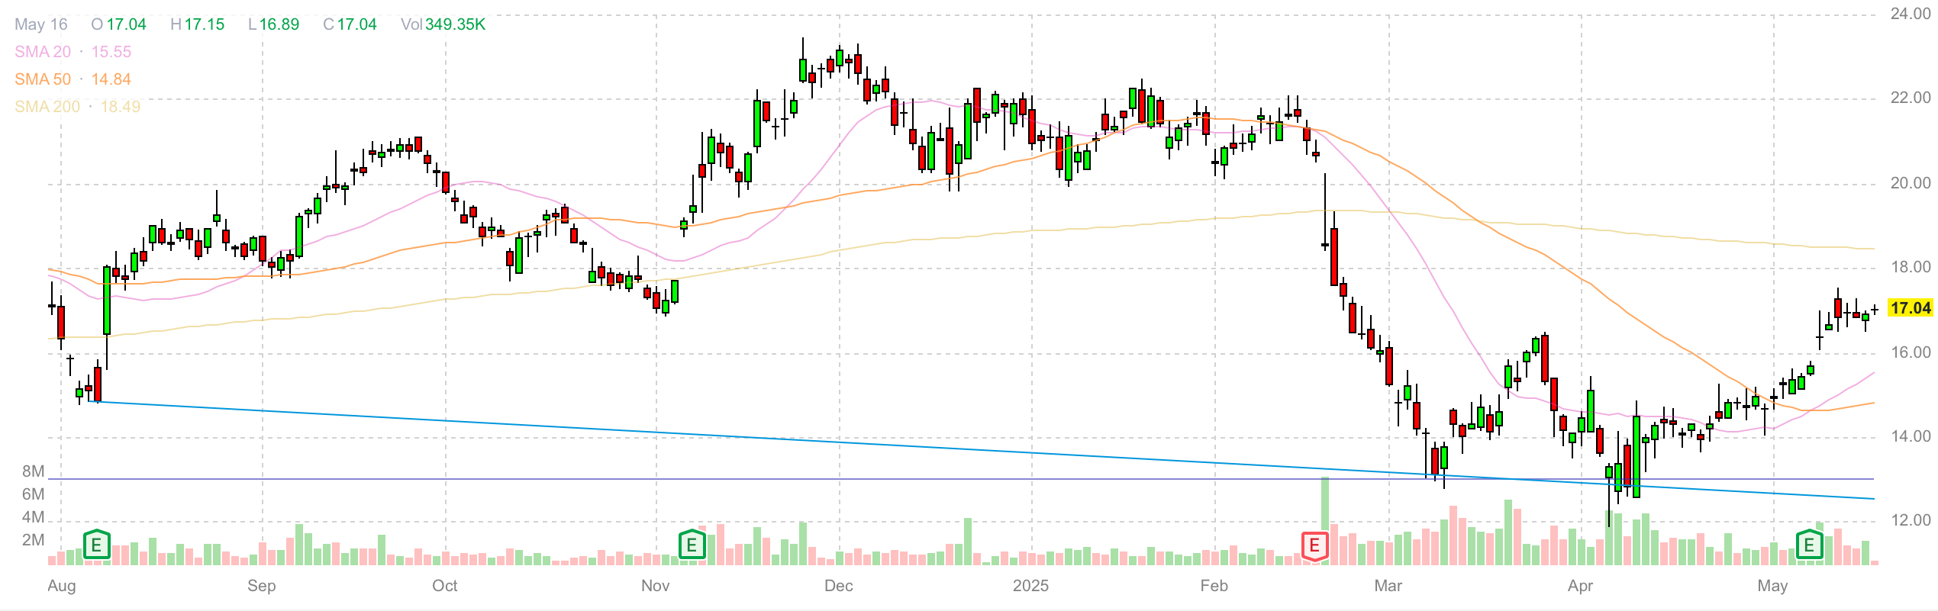Click the Dec label on time axis
This screenshot has height=611, width=1938.
(x=838, y=586)
